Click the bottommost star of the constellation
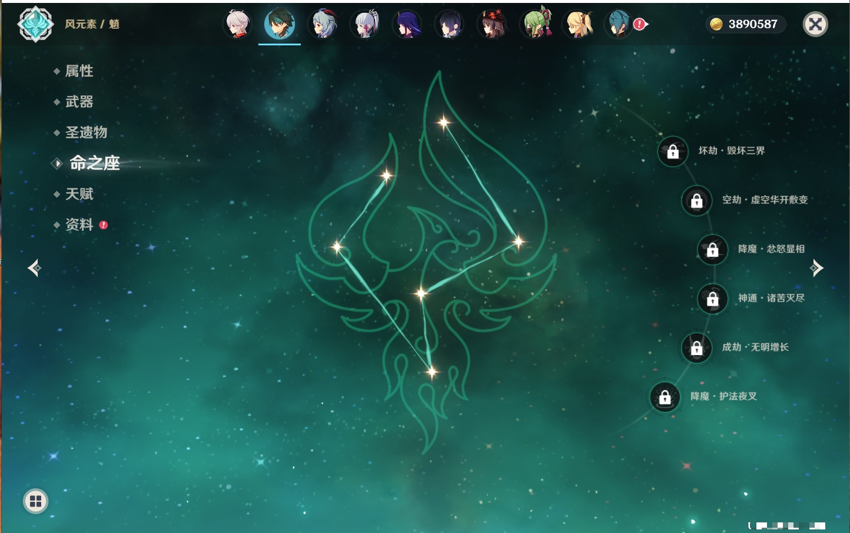Screen dimensions: 850x533 (x=432, y=372)
